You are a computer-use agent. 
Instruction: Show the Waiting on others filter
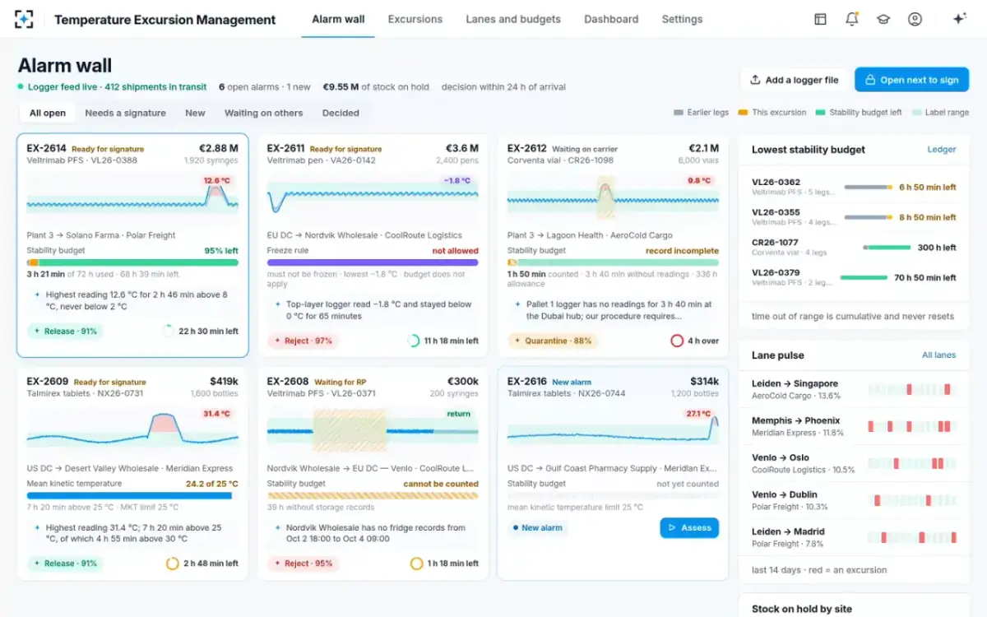[264, 113]
